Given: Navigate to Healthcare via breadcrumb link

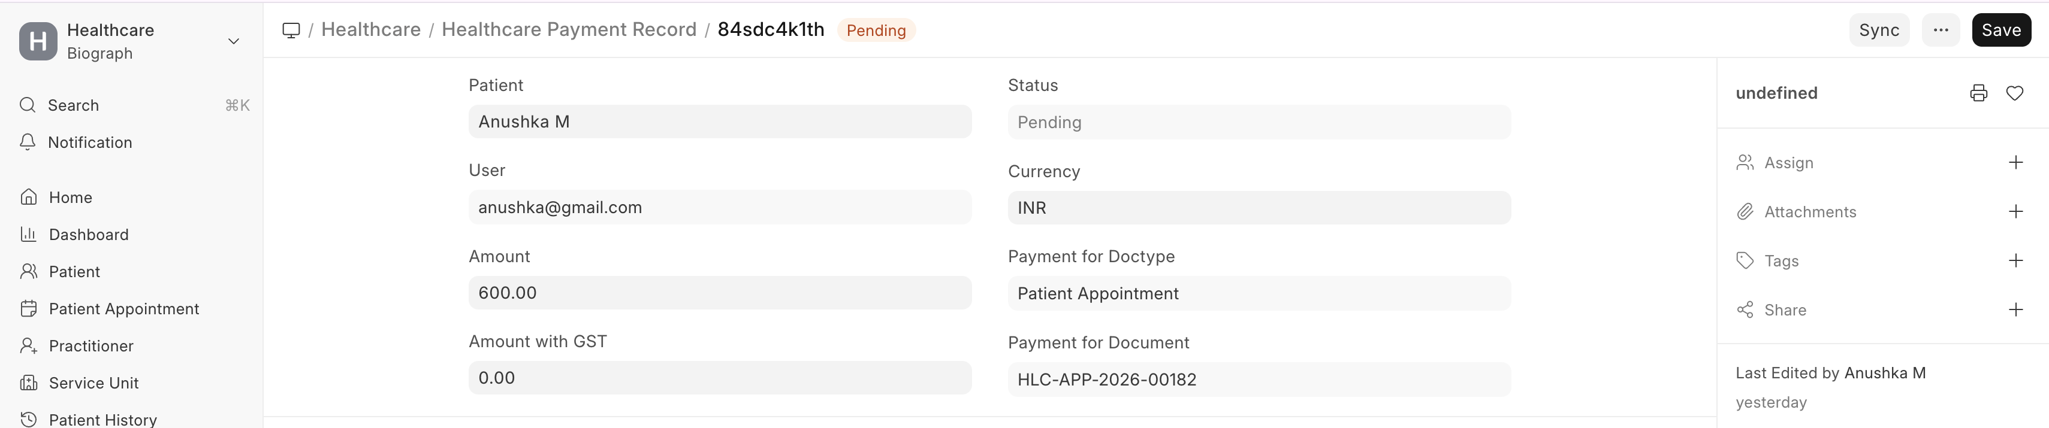Looking at the screenshot, I should pyautogui.click(x=370, y=29).
